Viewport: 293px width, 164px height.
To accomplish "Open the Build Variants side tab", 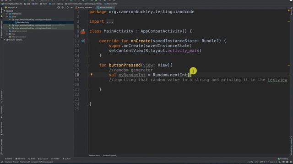I will [1, 128].
